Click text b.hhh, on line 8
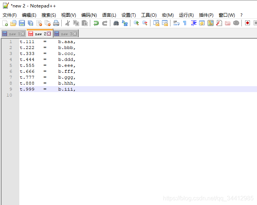 click(67, 83)
